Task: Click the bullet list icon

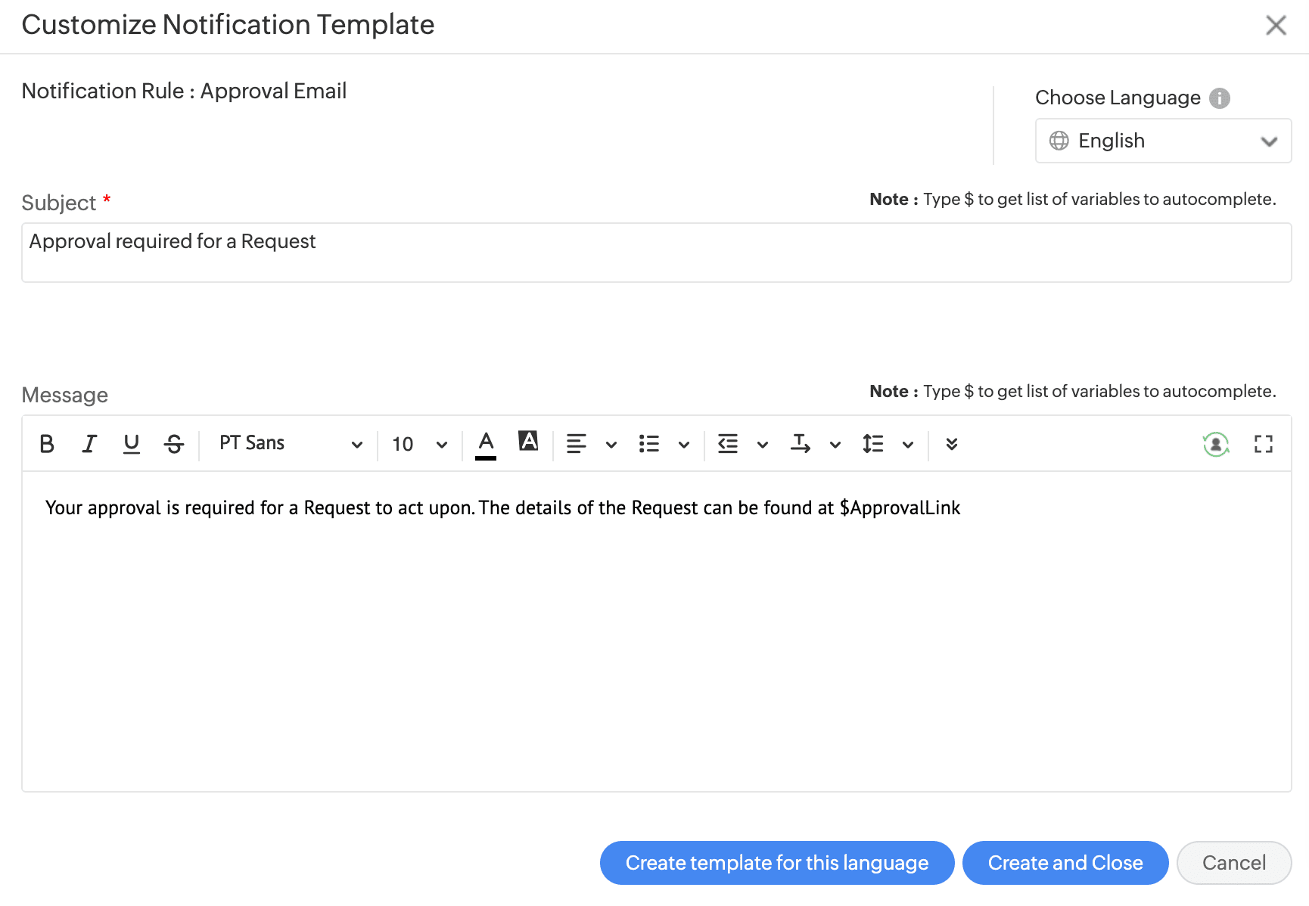Action: point(649,444)
